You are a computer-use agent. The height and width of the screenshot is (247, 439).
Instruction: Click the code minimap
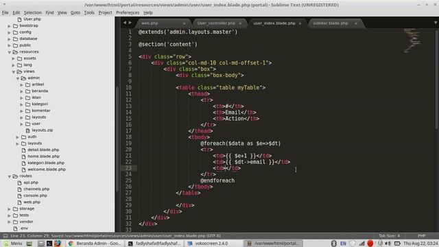[412, 40]
